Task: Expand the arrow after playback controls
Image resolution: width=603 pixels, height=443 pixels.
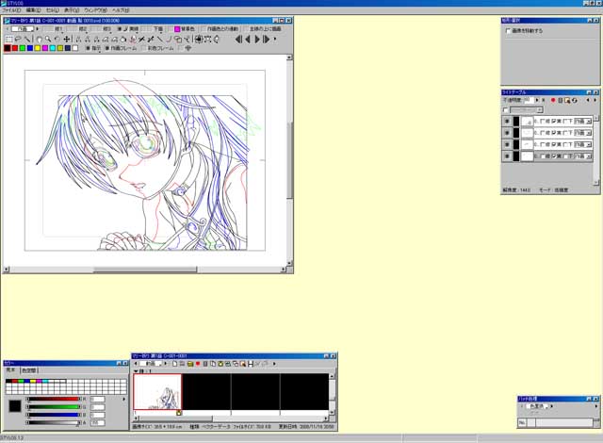Action: pos(274,39)
